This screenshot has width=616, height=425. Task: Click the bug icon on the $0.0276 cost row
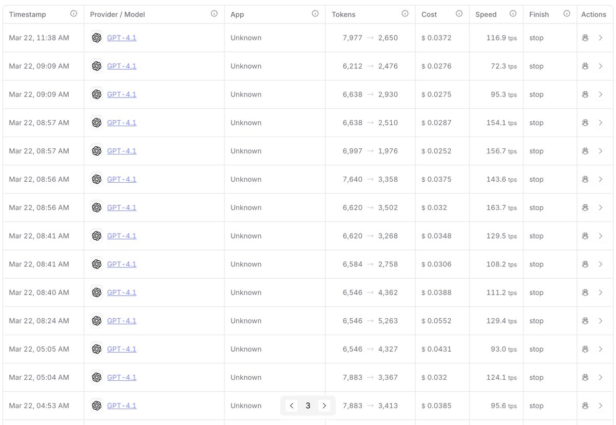pos(585,66)
